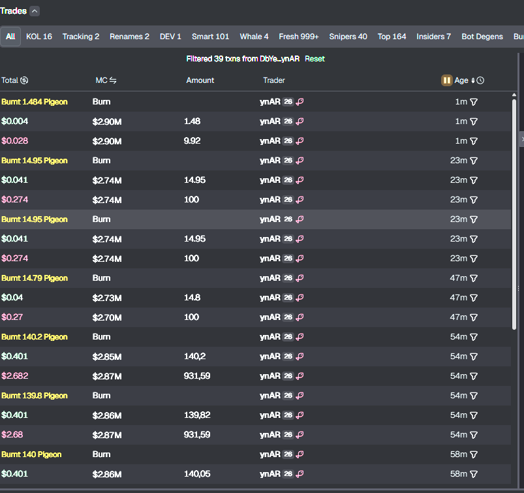Select the $2.70M market cap value
The image size is (524, 493).
pyautogui.click(x=107, y=317)
